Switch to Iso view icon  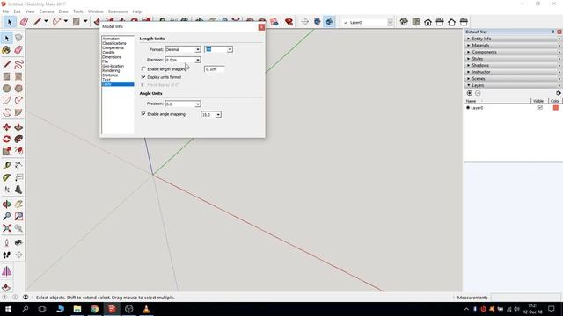pyautogui.click(x=404, y=22)
